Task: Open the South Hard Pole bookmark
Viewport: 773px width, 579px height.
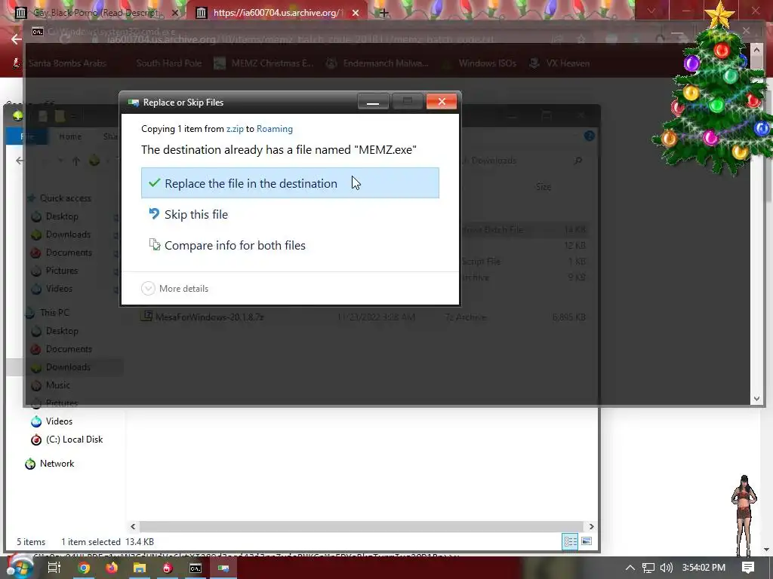Action: tap(169, 63)
